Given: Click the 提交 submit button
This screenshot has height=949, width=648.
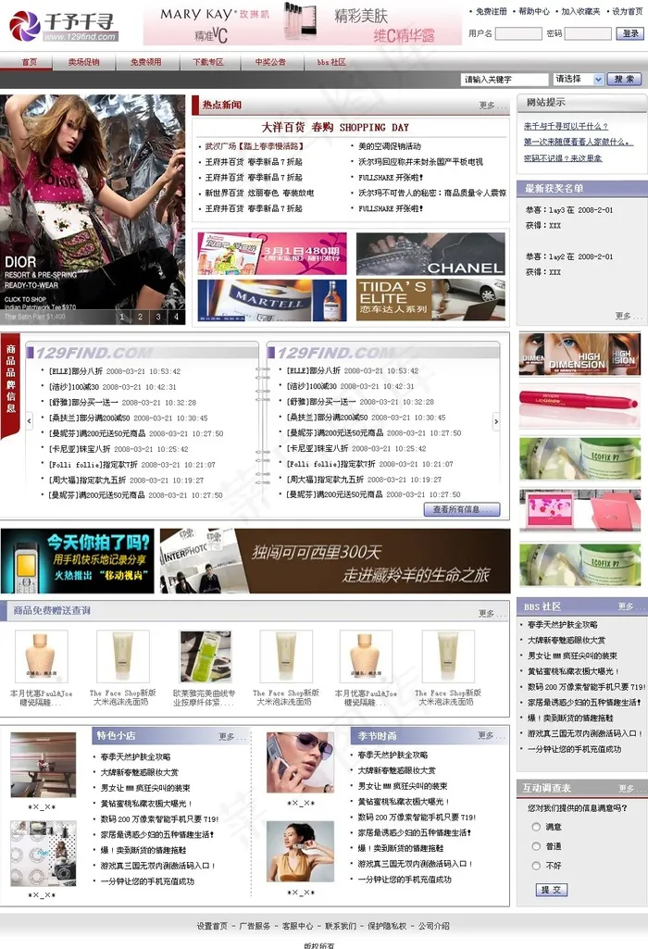Looking at the screenshot, I should click(x=552, y=890).
